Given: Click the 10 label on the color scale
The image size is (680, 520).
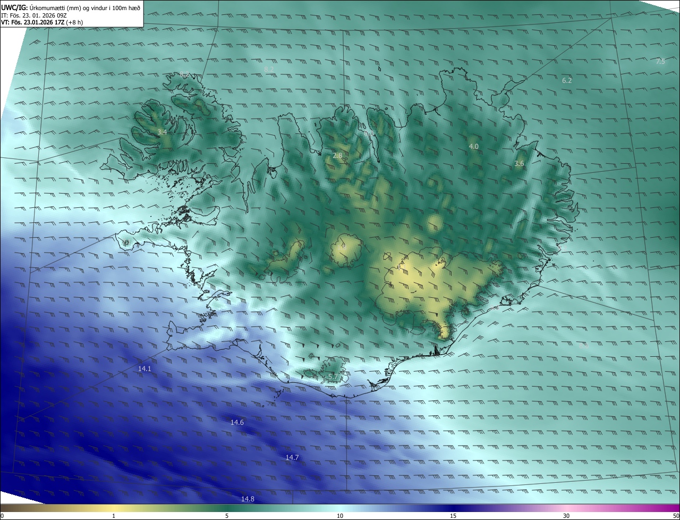Looking at the screenshot, I should point(340,516).
